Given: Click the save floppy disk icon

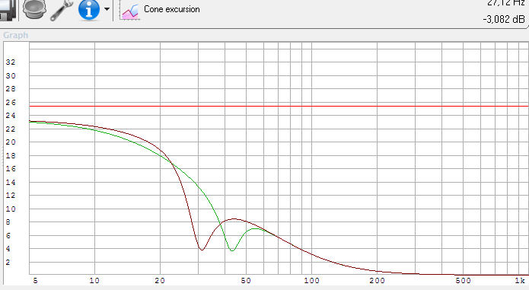Looking at the screenshot, I should tap(8, 10).
